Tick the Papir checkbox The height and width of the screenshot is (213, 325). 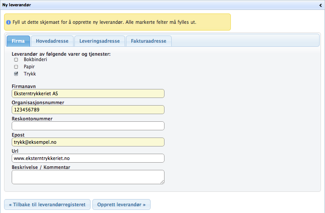coord(16,67)
